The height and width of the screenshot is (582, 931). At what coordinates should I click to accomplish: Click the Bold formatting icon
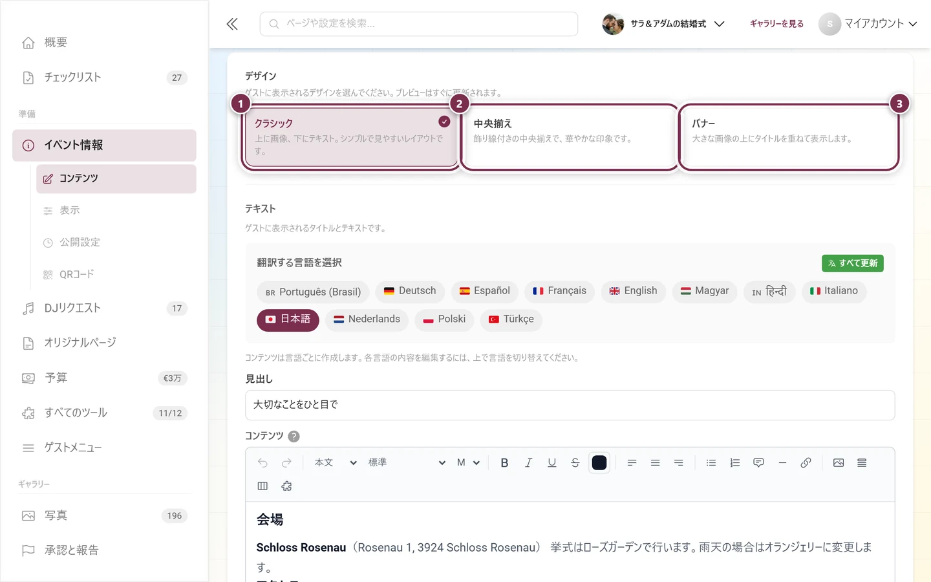click(x=505, y=462)
